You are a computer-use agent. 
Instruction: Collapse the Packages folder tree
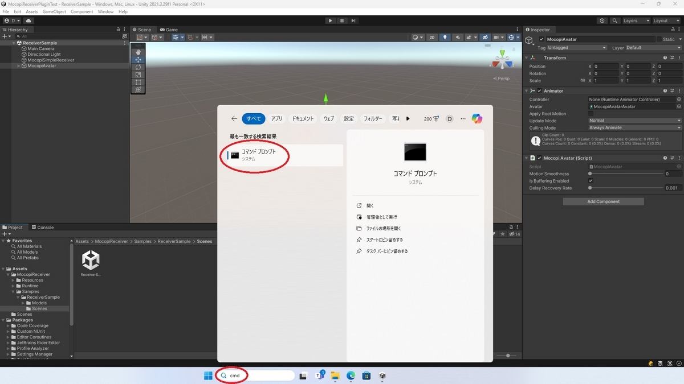tap(3, 320)
